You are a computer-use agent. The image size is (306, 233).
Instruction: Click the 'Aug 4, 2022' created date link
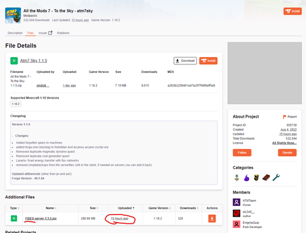[x=288, y=129]
